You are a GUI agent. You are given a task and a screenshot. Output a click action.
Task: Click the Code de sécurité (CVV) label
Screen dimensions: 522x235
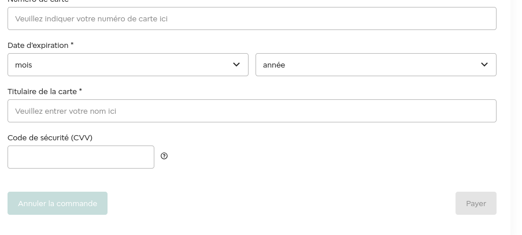50,137
